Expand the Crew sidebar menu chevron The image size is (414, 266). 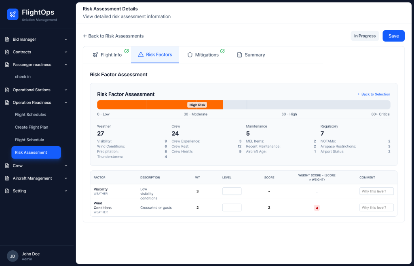[66, 166]
